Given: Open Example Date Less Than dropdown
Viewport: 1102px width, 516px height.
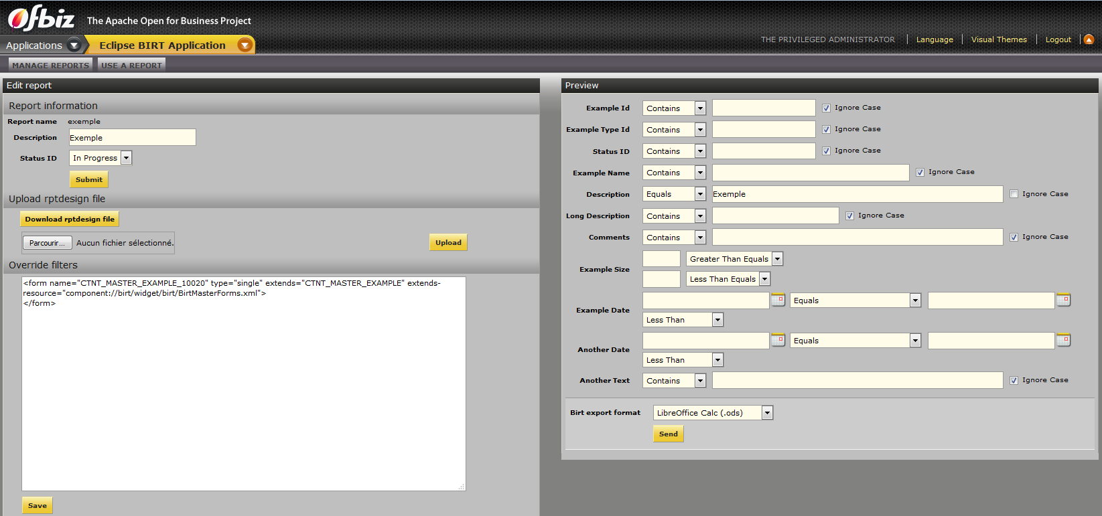Looking at the screenshot, I should click(x=683, y=320).
